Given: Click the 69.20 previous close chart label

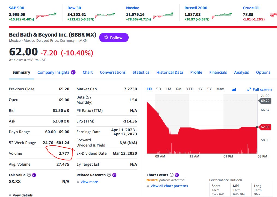Looking at the screenshot, I should tap(265, 101).
